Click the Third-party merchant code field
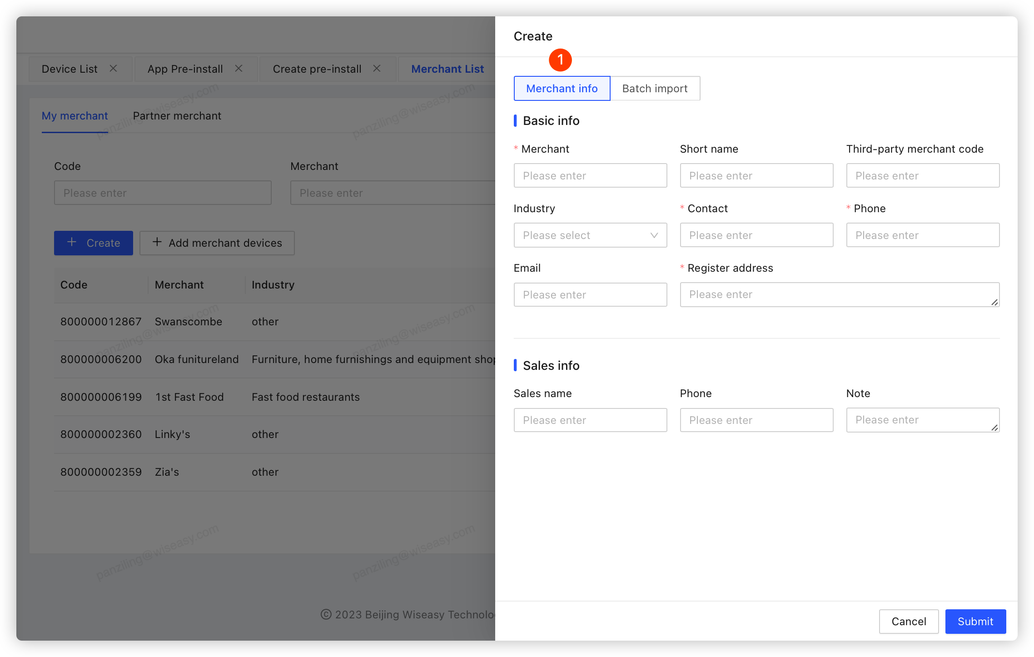1034x657 pixels. (x=922, y=176)
